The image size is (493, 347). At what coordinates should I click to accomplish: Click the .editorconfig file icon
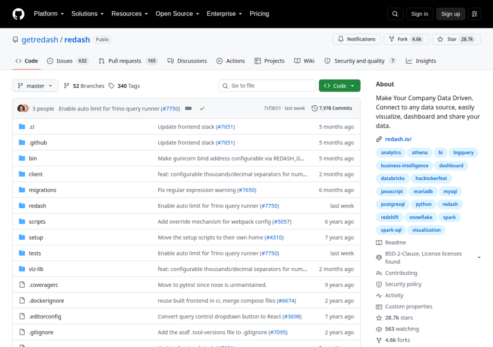[x=22, y=316]
